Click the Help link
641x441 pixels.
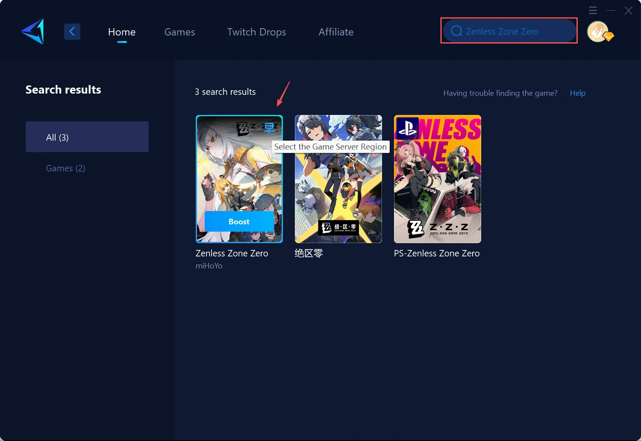coord(577,93)
